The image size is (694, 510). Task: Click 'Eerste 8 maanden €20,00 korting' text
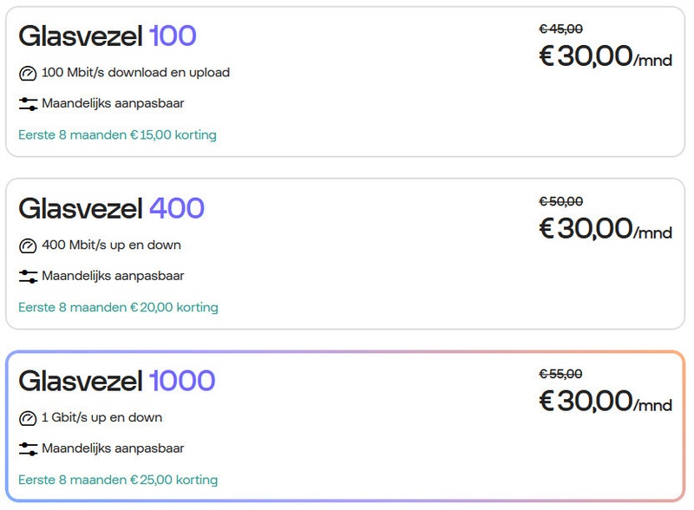tap(118, 307)
